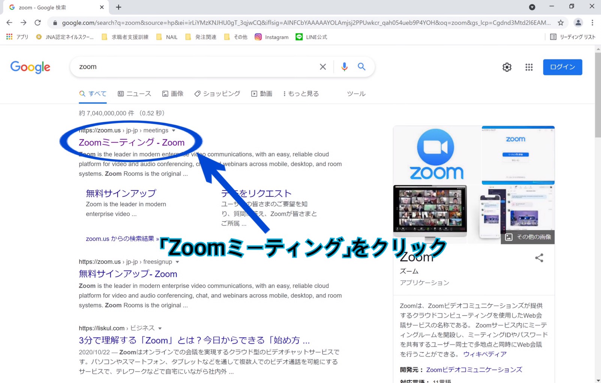Viewport: 601px width, 383px height.
Task: Reload the page
Action: coord(37,23)
